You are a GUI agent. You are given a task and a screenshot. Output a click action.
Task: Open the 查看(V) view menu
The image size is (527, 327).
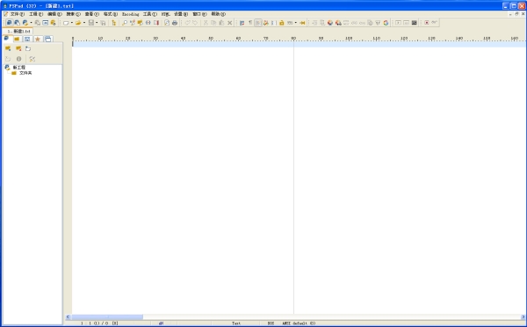[x=91, y=14]
